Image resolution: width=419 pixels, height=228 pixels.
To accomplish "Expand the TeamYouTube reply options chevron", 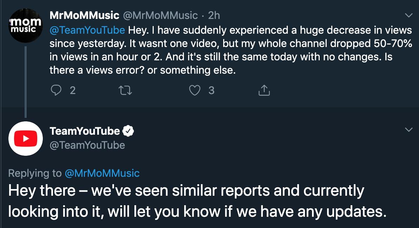I will click(x=408, y=130).
